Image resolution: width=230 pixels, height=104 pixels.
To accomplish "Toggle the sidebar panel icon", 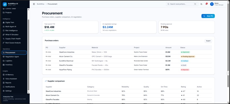I will [34, 4].
